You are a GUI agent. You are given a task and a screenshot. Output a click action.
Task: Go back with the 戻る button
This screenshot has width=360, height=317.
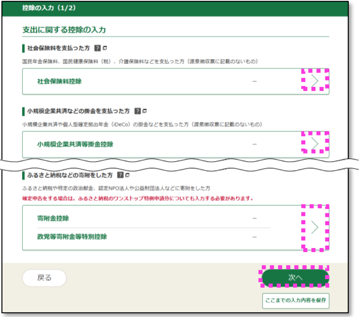(44, 278)
